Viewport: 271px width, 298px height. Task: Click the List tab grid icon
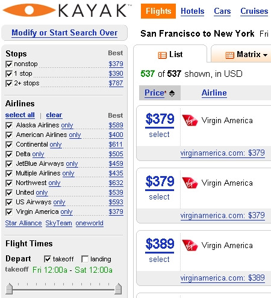(162, 55)
